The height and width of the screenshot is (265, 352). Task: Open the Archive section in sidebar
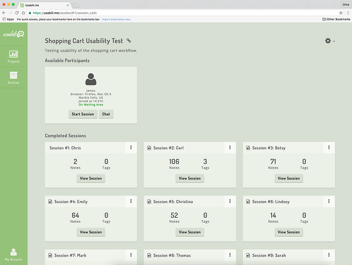pos(14,78)
